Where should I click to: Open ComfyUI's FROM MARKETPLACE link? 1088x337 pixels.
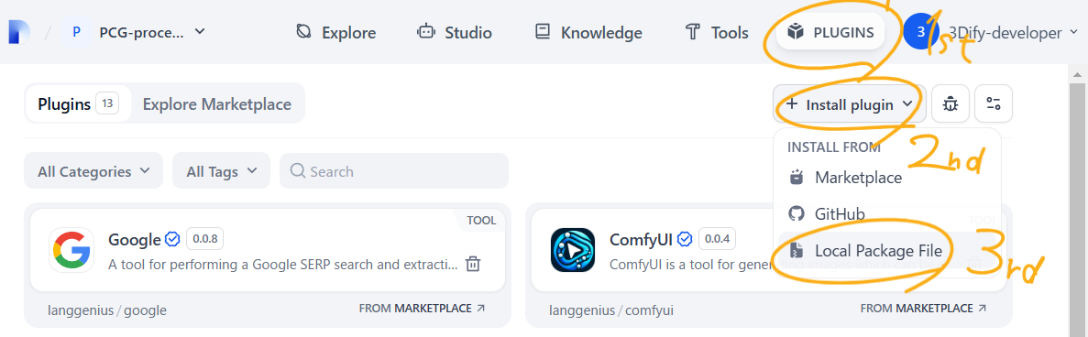point(923,308)
